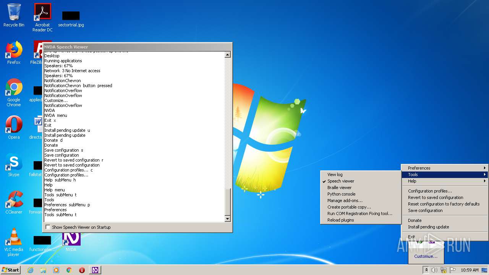The image size is (489, 275).
Task: Launch Opera browser desktop shortcut
Action: pos(14,128)
